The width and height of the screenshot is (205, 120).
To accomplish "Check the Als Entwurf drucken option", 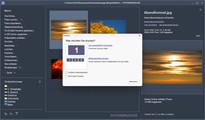I will 67,76.
